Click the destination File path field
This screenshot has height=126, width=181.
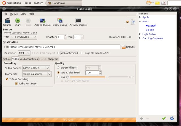64,47
